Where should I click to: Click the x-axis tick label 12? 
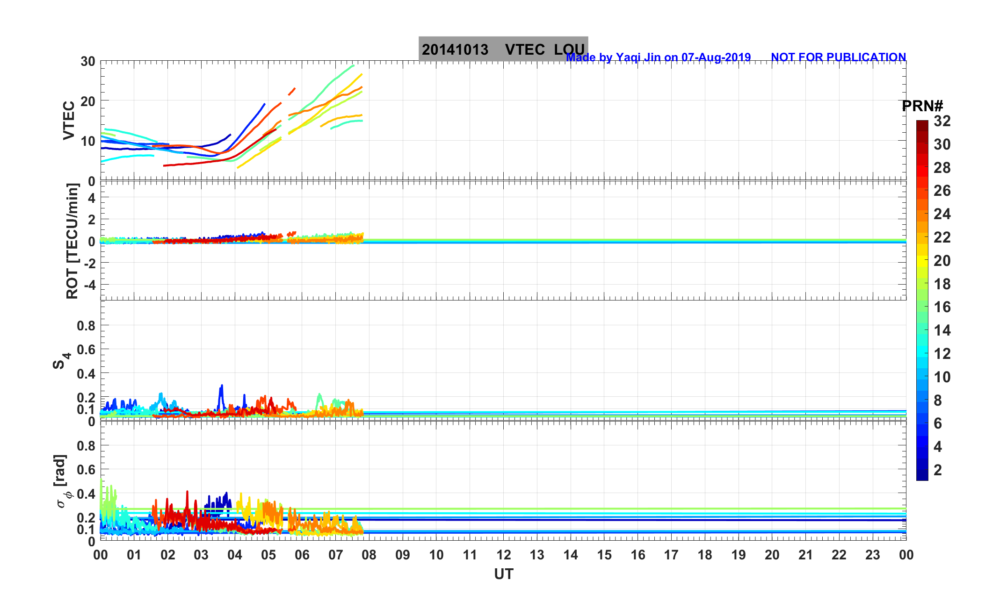tap(503, 555)
